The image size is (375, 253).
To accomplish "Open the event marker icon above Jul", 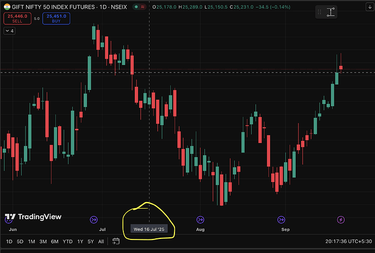I will click(93, 219).
